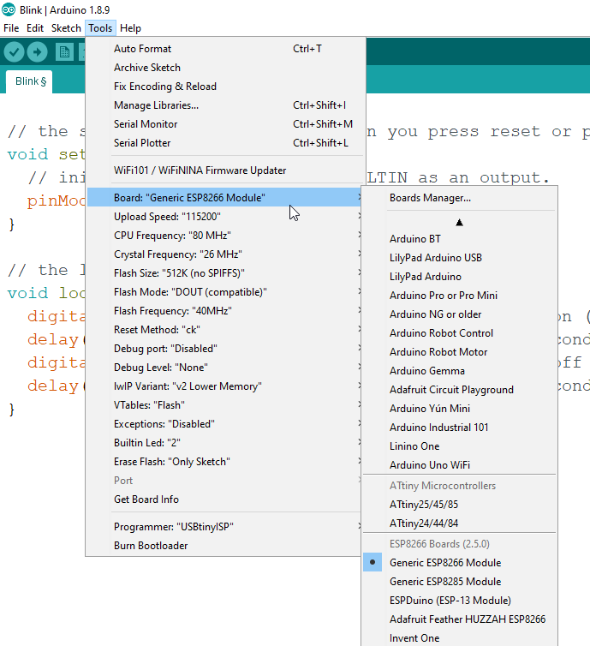Choose Get Board Info
Screen dimensions: 590x646
(x=225, y=499)
